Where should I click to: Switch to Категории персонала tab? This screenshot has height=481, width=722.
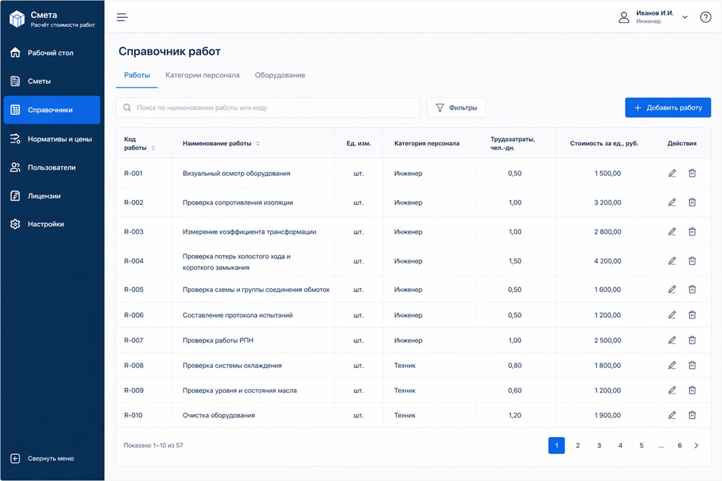tap(202, 75)
